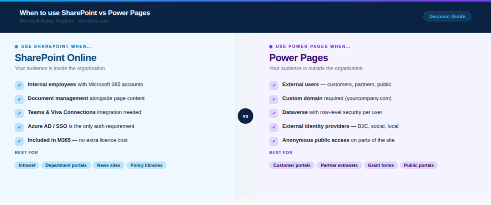This screenshot has height=205, width=491.
Task: Click Custom domain required (yourcompany.com) text
Action: [337, 98]
